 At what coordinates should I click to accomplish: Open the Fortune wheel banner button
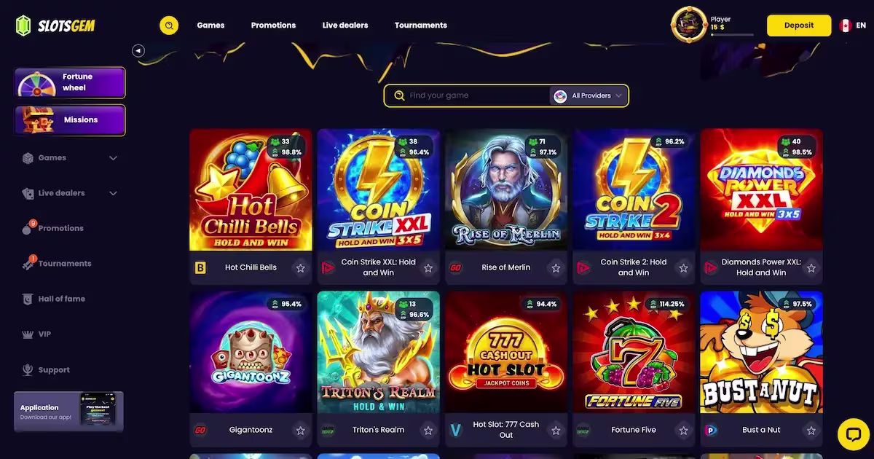[70, 83]
